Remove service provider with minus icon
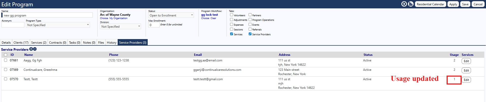This screenshot has height=102, width=486. [x=35, y=49]
